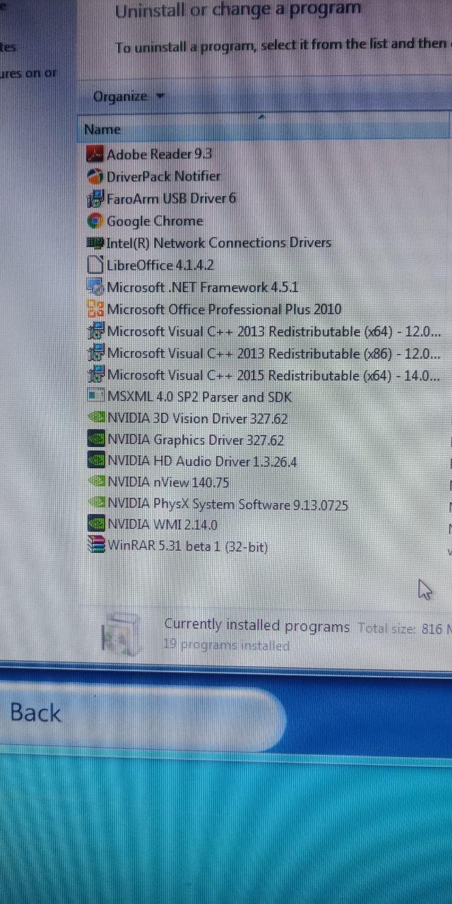Screen dimensions: 452x904
Task: Click the Intel(R) Network Connections Drivers icon
Action: (95, 243)
